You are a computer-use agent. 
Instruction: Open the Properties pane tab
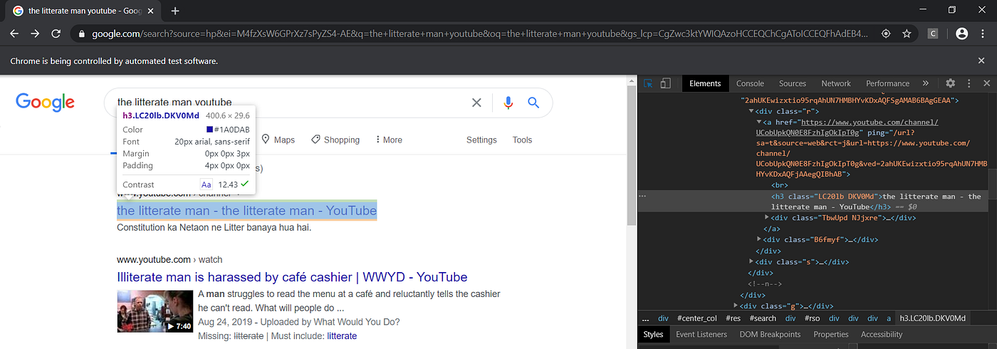click(x=831, y=334)
